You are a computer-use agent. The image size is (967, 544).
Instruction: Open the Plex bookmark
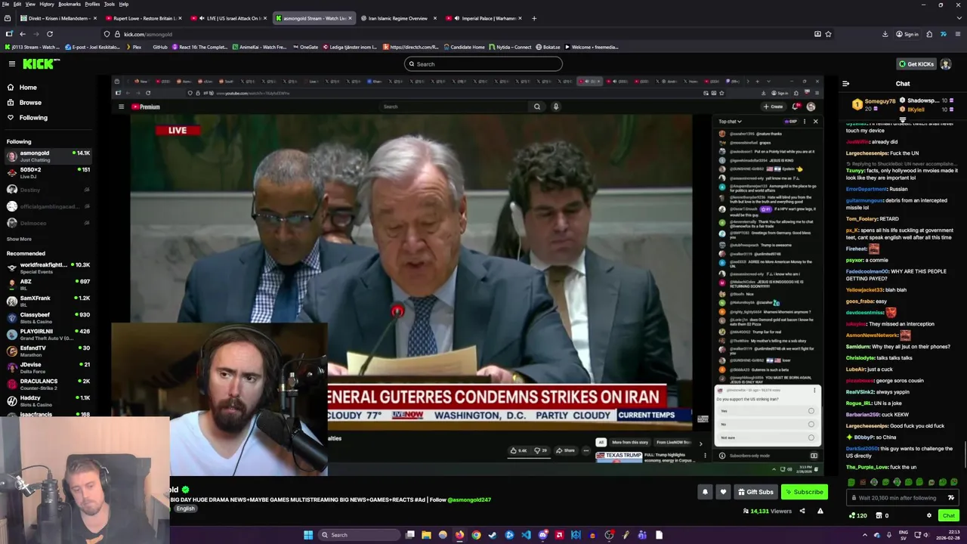(133, 47)
